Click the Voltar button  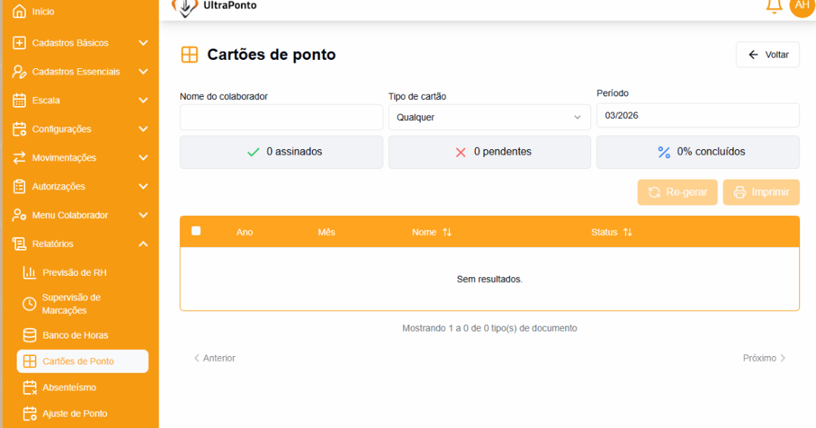point(768,55)
